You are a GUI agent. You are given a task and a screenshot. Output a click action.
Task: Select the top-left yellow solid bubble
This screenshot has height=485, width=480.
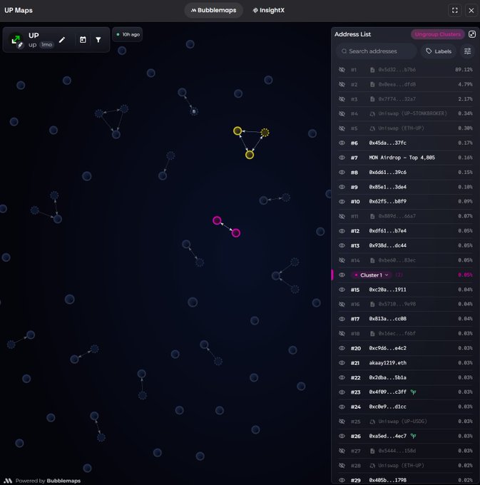pyautogui.click(x=238, y=131)
